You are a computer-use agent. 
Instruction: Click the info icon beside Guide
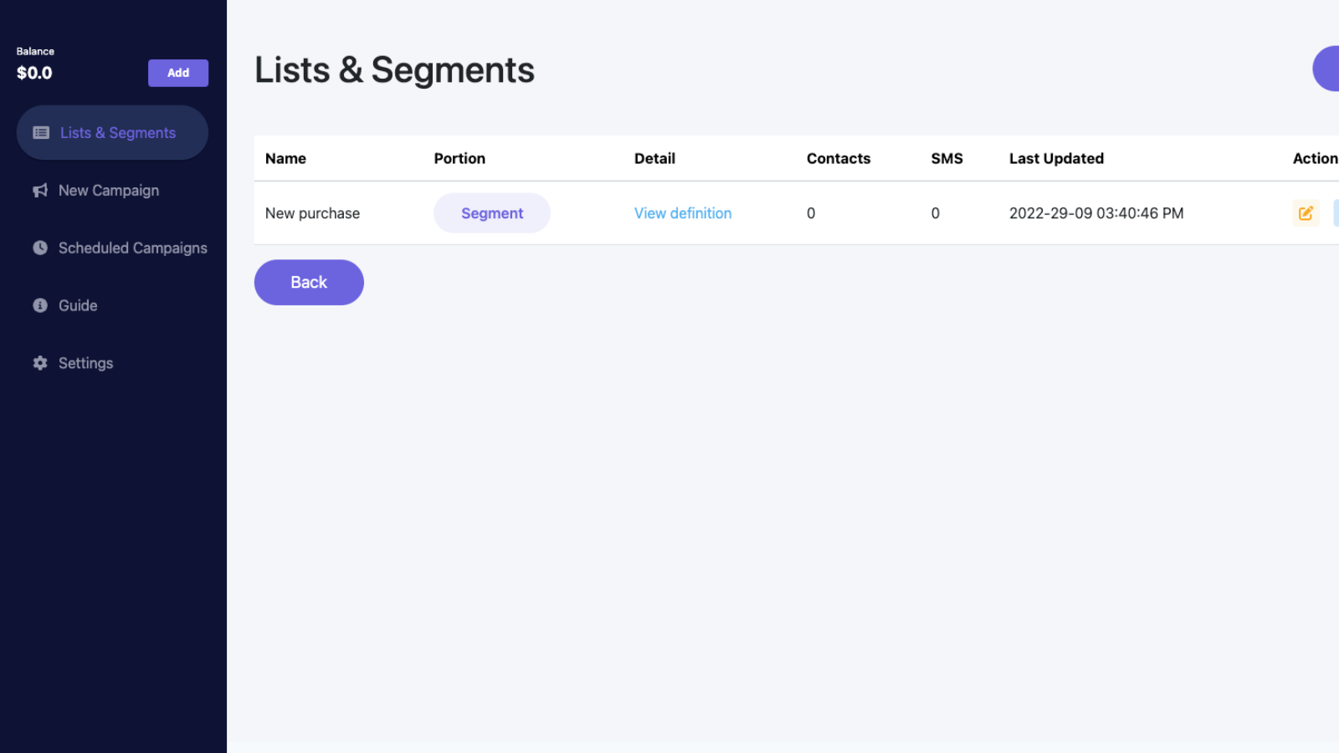[40, 305]
